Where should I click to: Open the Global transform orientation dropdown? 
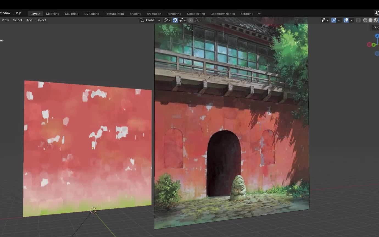(150, 20)
